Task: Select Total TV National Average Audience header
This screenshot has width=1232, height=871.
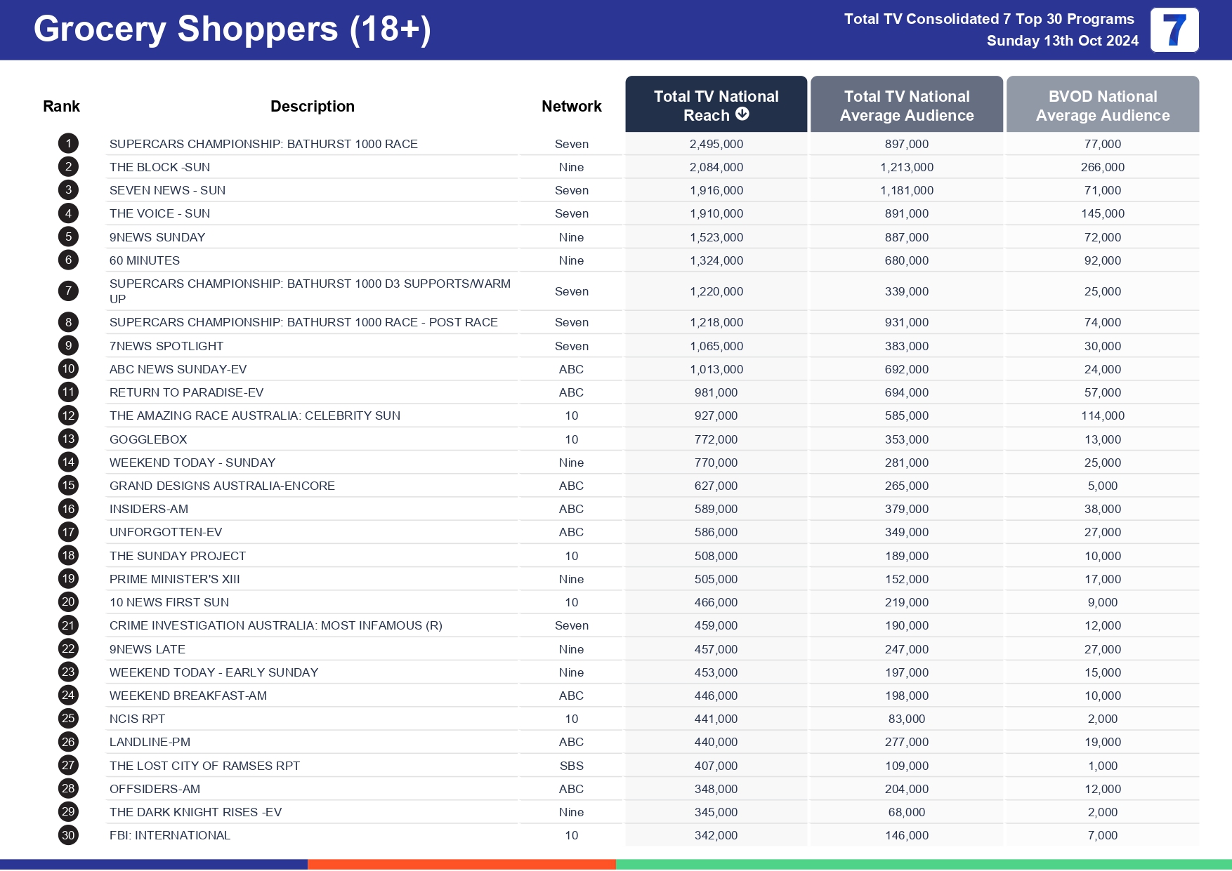Action: [x=906, y=105]
